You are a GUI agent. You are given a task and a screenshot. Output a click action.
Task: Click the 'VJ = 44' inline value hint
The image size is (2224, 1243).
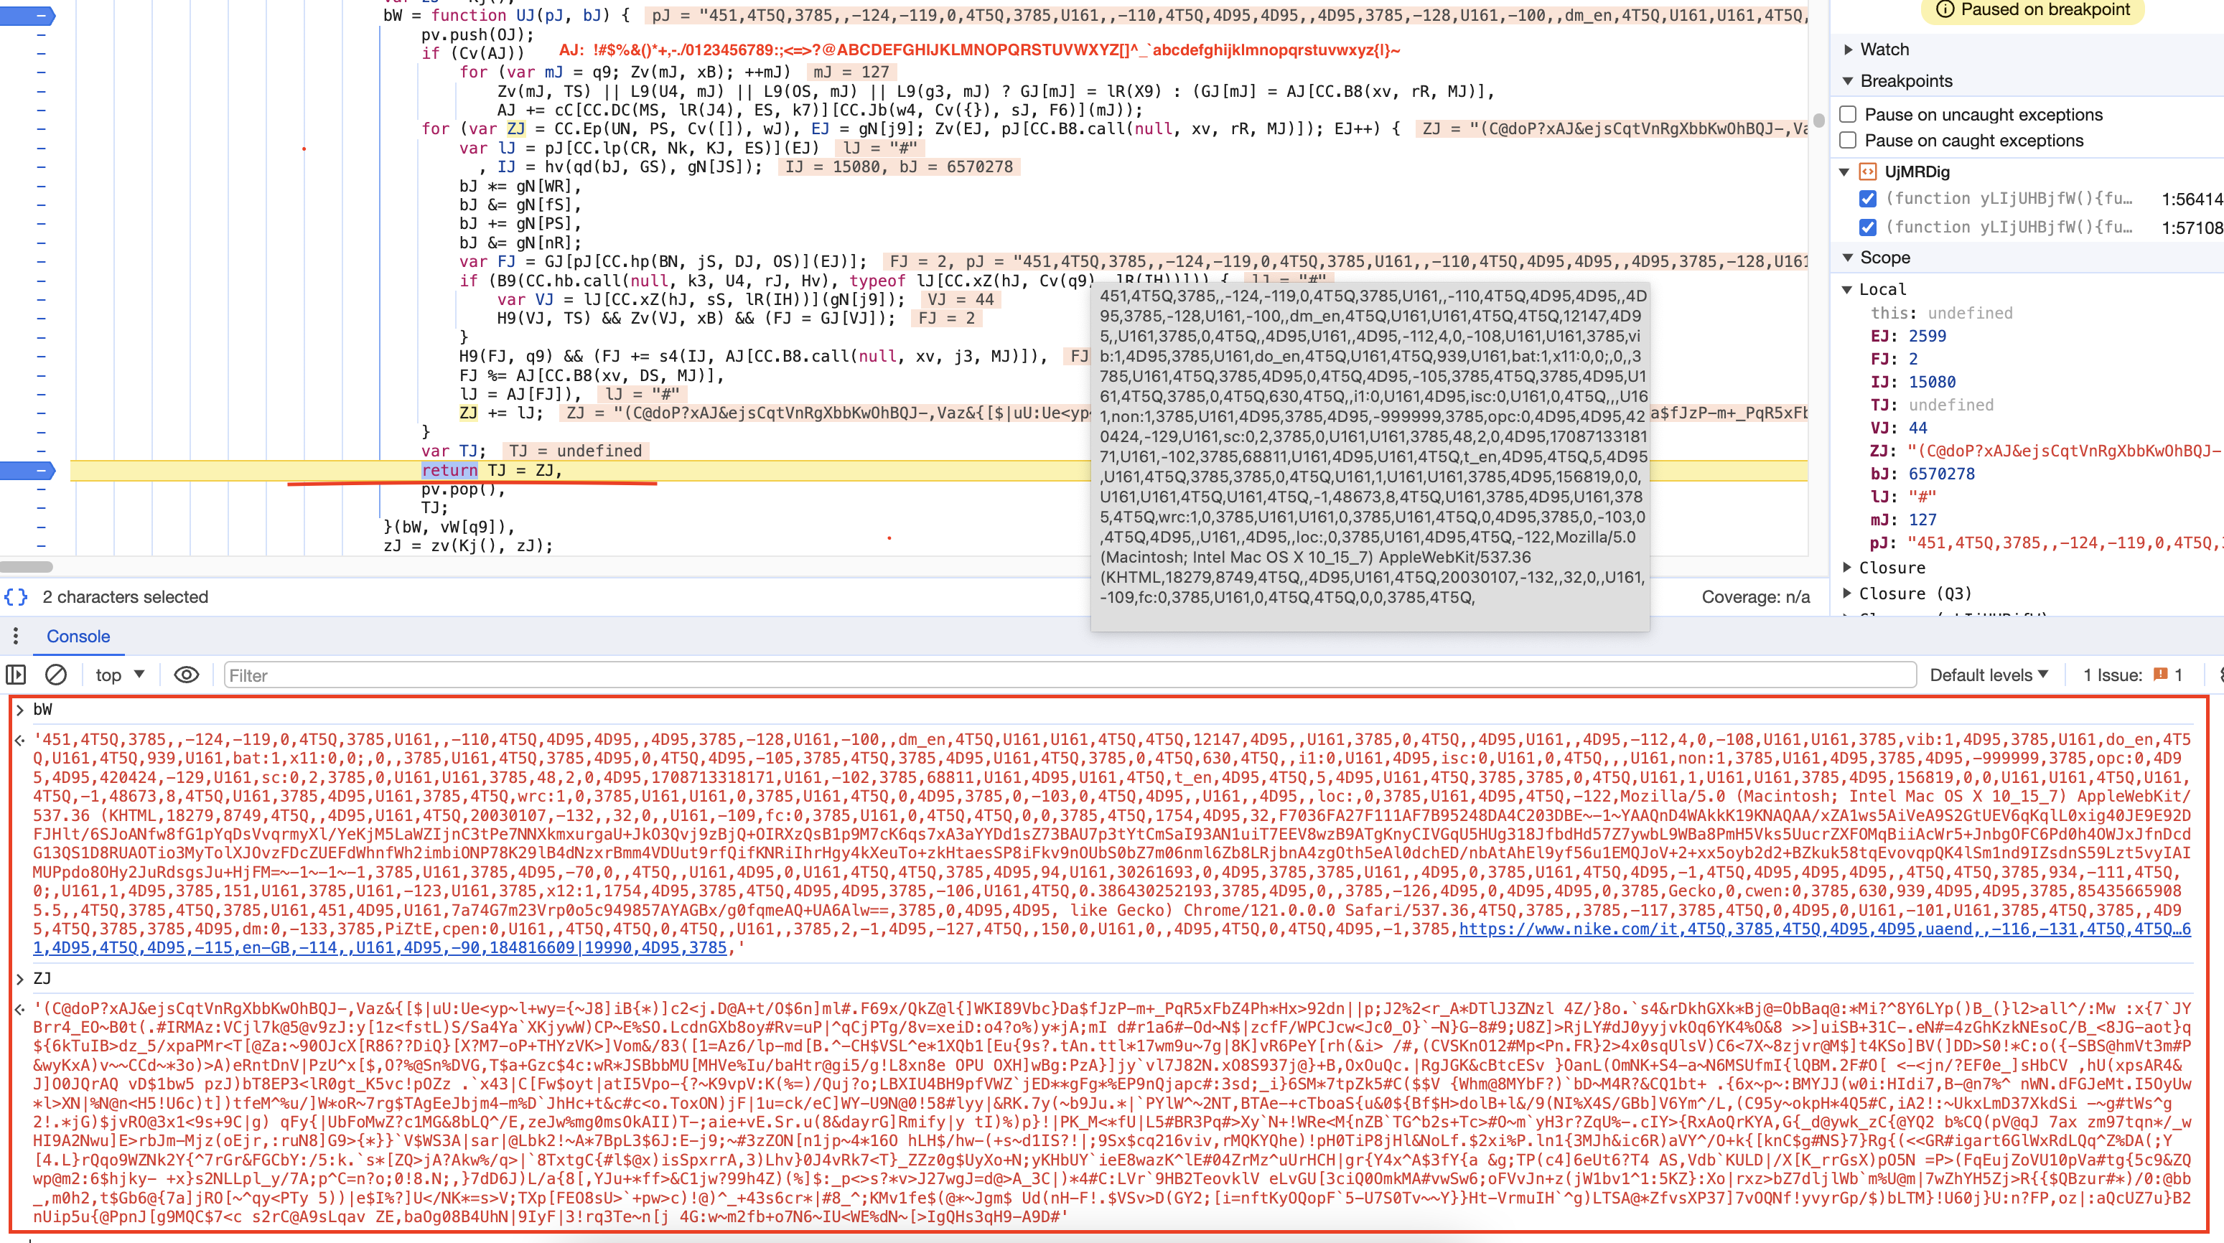click(960, 299)
